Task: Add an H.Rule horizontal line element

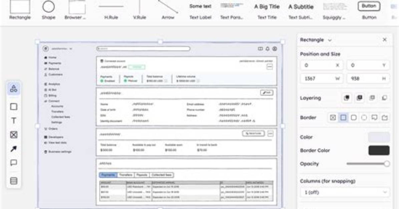Action: [111, 10]
